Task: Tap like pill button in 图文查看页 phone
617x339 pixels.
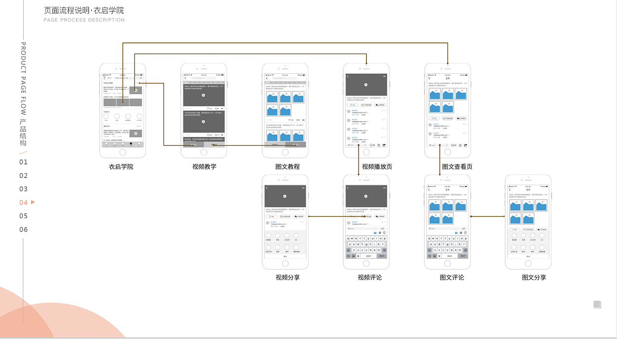Action: click(x=433, y=118)
